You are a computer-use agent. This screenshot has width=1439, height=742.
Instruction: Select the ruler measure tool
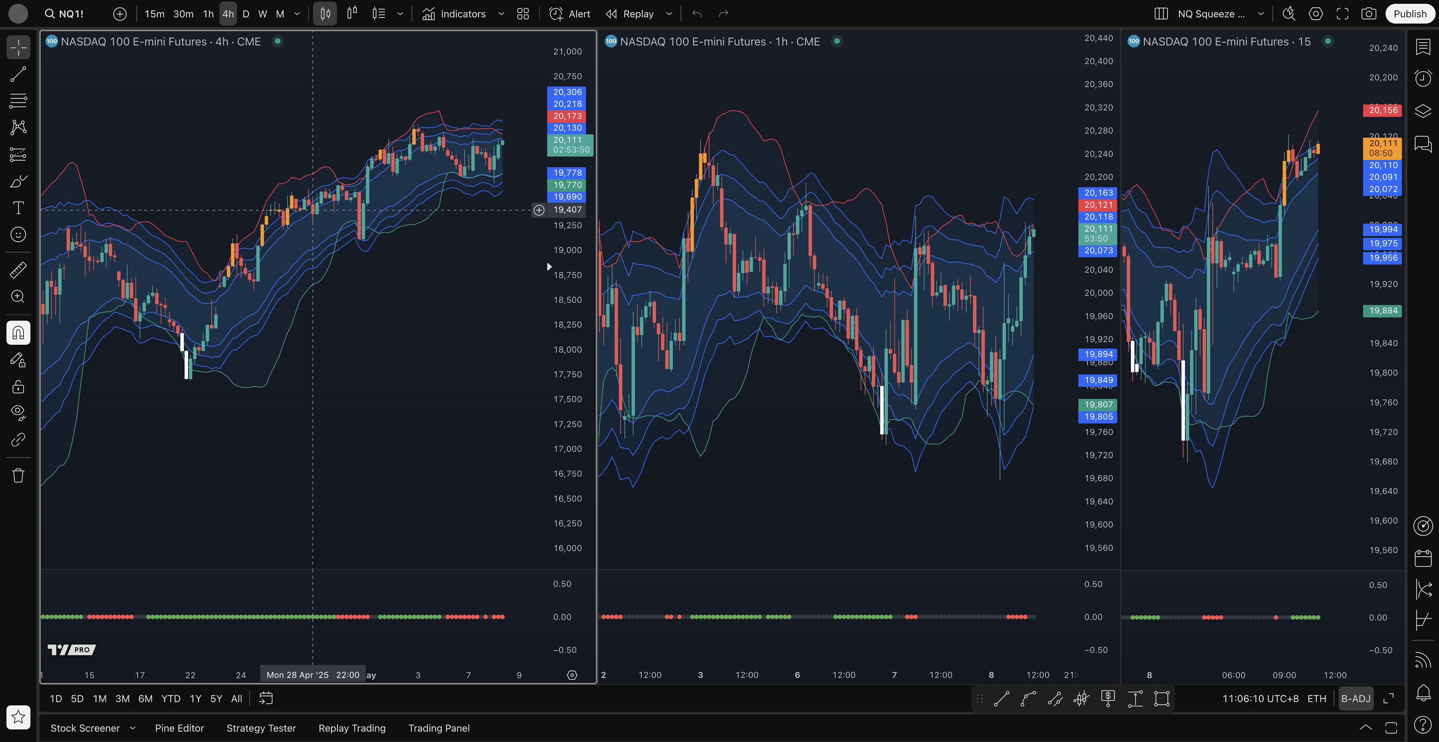click(x=18, y=270)
